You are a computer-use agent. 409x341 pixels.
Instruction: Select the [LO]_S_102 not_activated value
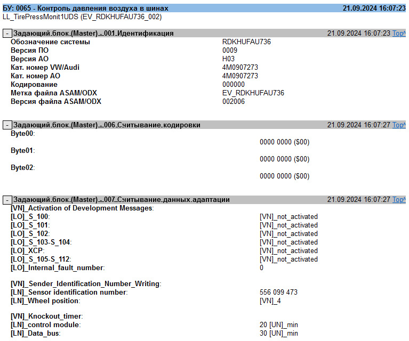(x=288, y=234)
